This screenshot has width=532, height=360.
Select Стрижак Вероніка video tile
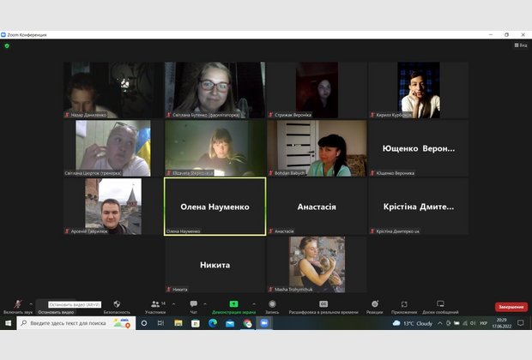coord(317,90)
